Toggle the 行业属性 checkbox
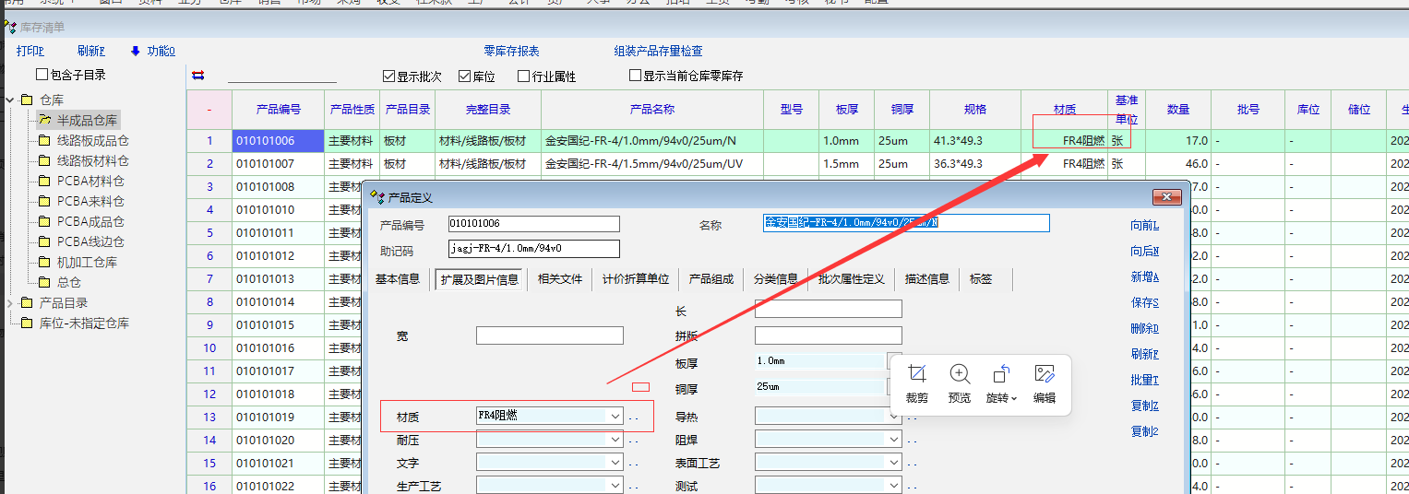1409x494 pixels. click(x=523, y=76)
